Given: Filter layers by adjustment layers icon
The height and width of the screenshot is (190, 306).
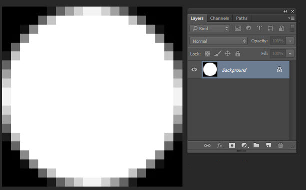Looking at the screenshot, I should coord(249,28).
